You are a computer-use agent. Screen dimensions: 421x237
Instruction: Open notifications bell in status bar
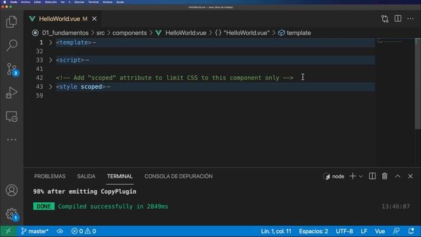click(410, 231)
